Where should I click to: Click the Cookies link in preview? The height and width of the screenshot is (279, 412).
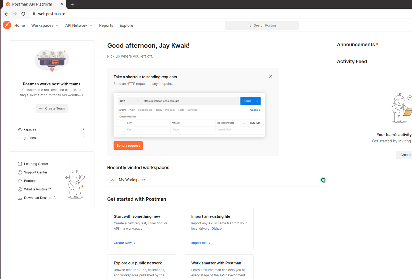coord(255,110)
